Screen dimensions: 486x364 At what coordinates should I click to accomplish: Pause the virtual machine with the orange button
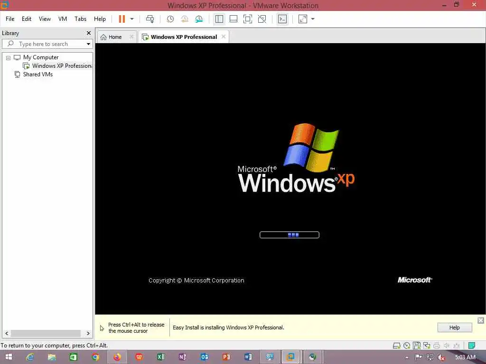(x=122, y=19)
